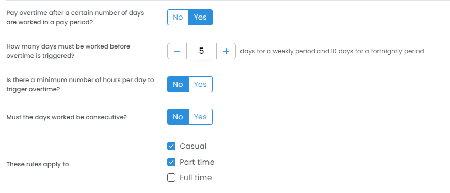Screen dimensions: 450x193
Task: Uncheck the Casual checkbox
Action: (x=171, y=146)
